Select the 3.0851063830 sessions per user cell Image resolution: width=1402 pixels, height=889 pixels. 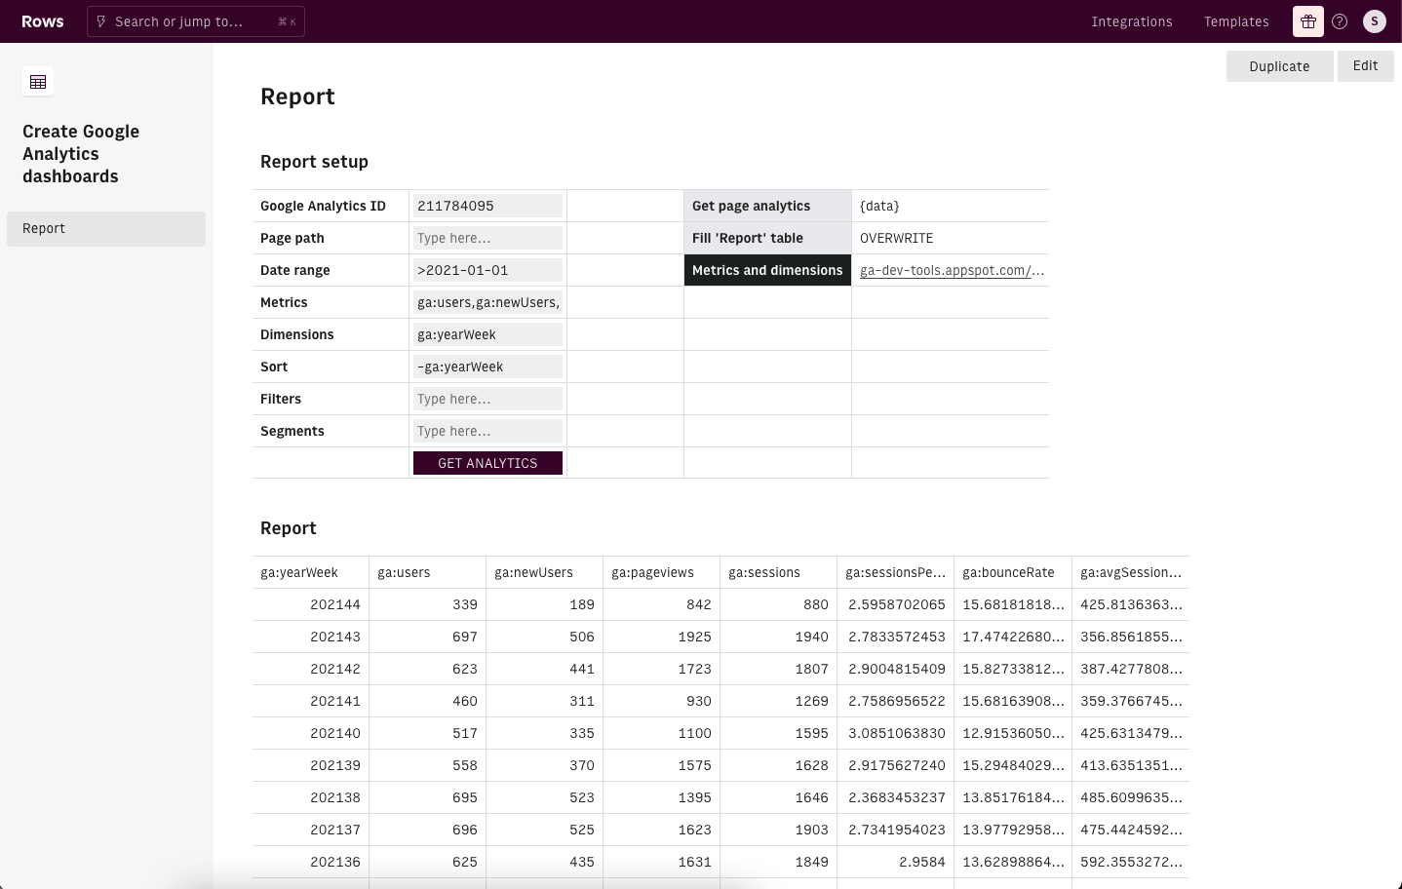point(895,733)
